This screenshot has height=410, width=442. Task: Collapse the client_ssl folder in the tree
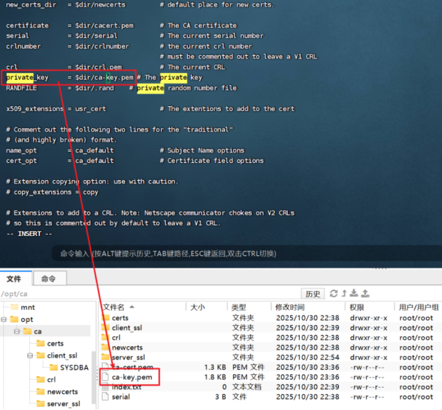[x=30, y=356]
